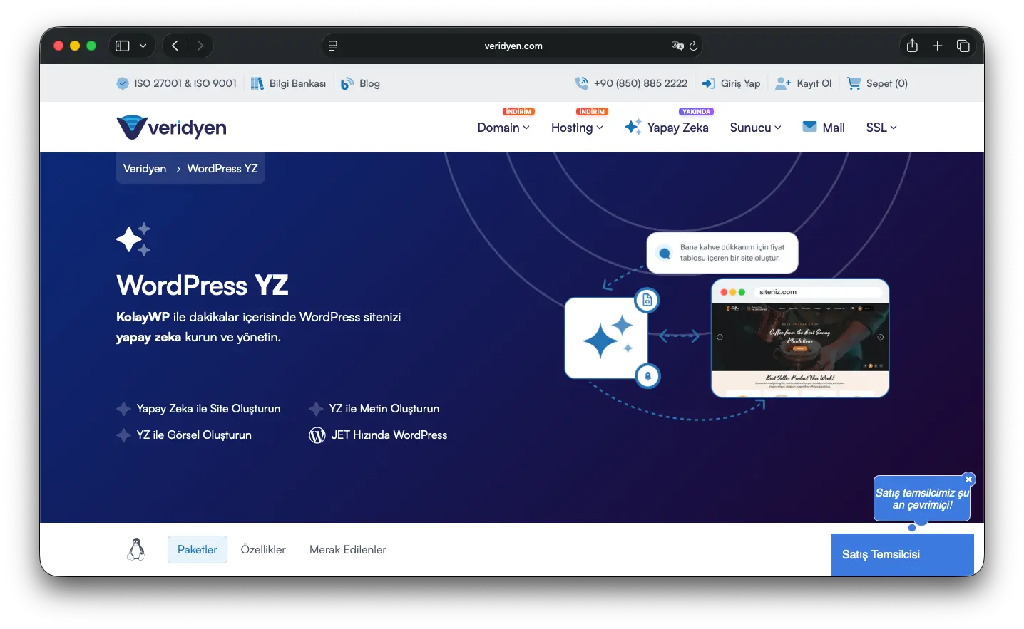Select YZ ile Görsel Oluşturun feature

tap(184, 435)
